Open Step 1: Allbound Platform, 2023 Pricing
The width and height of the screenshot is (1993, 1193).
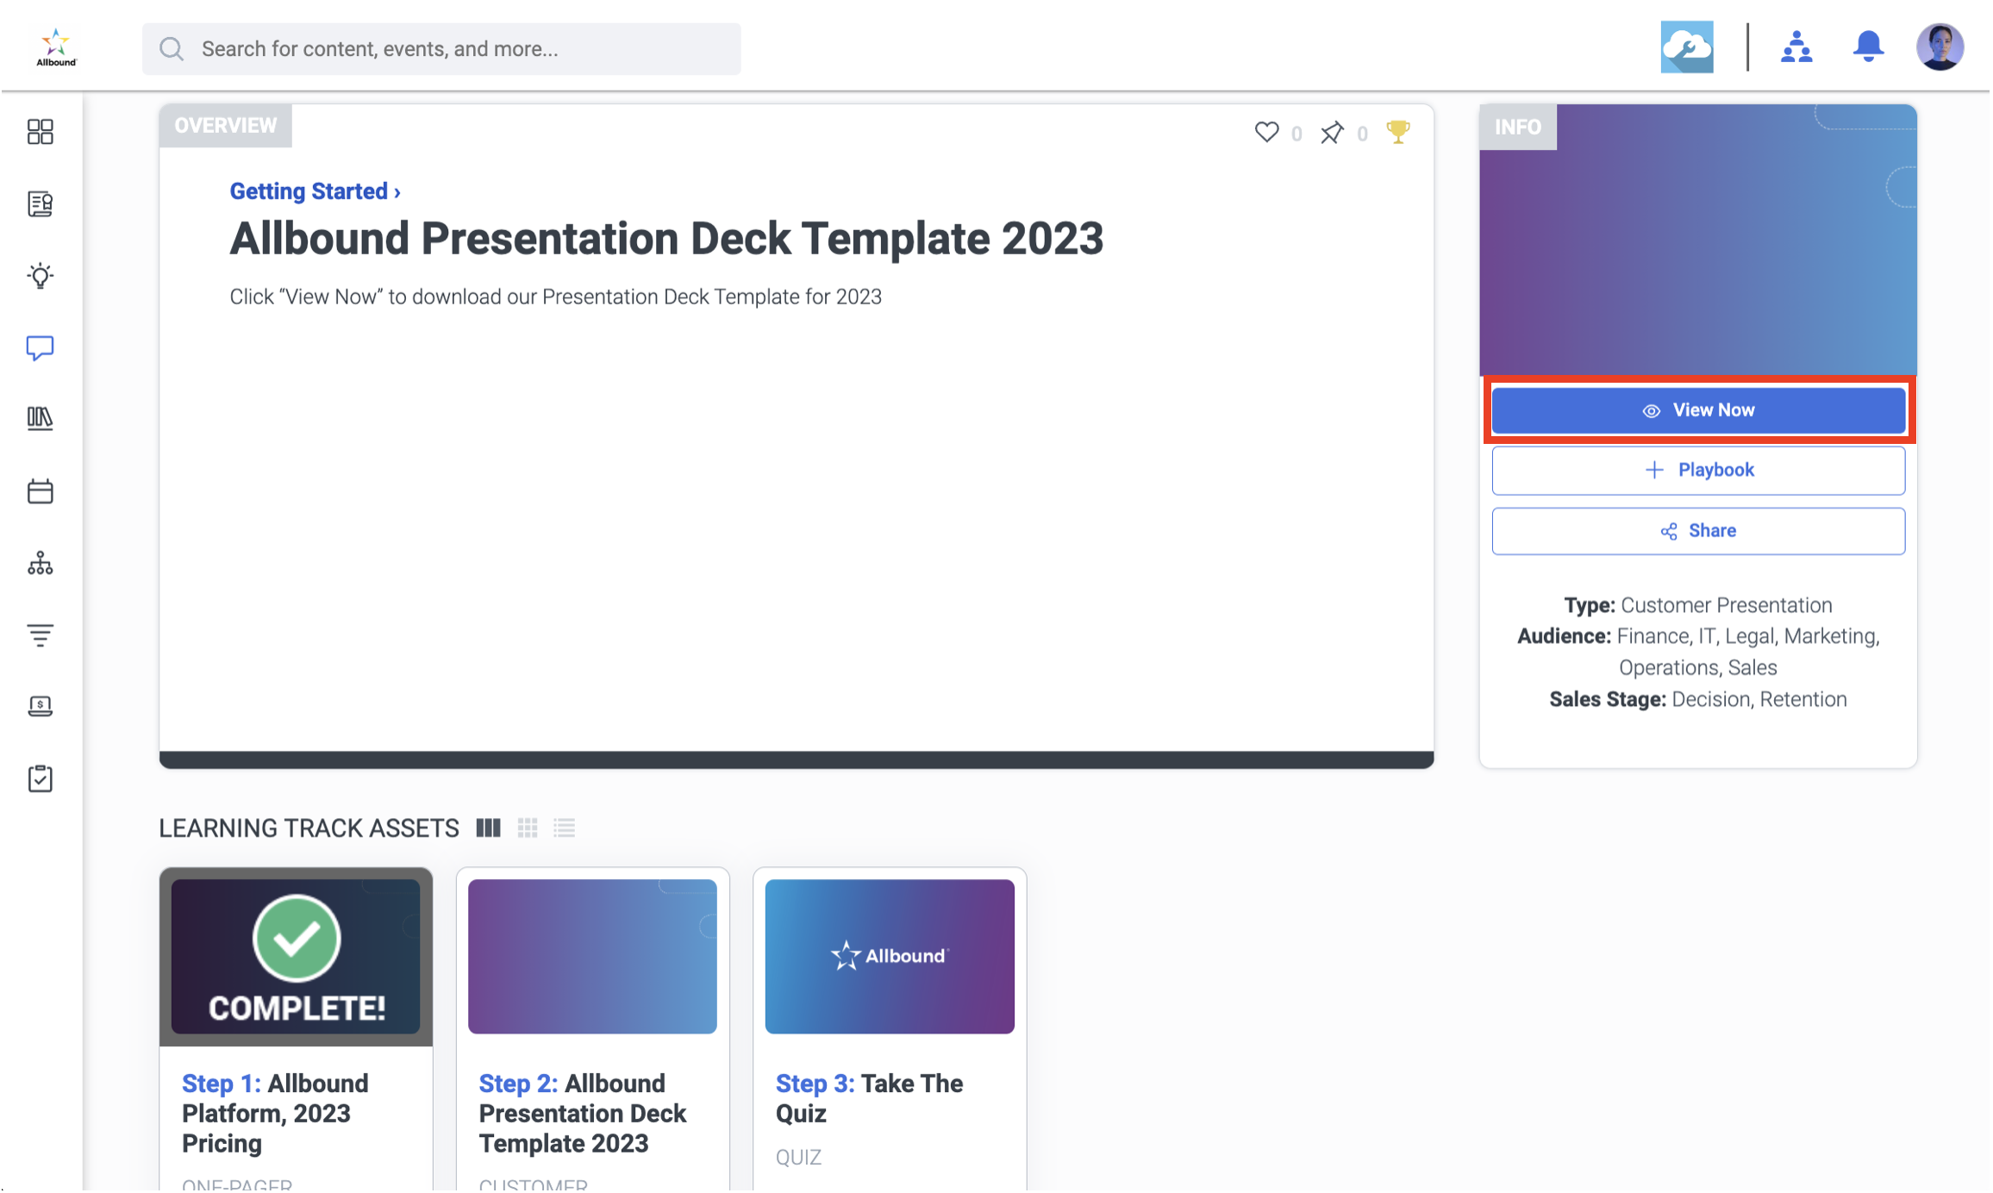click(x=275, y=1114)
